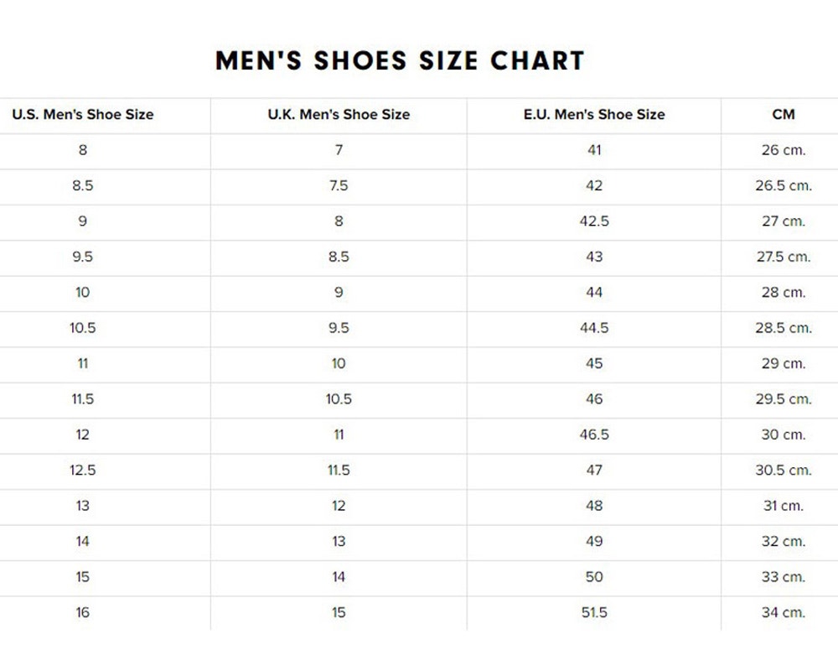Click the 30.5 cm. cell
838x671 pixels.
pyautogui.click(x=784, y=471)
